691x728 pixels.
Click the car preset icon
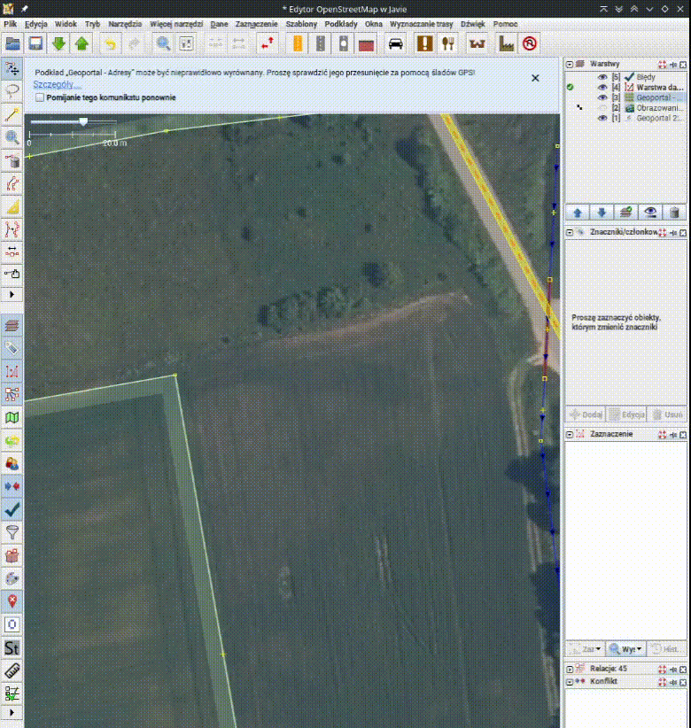[x=396, y=43]
